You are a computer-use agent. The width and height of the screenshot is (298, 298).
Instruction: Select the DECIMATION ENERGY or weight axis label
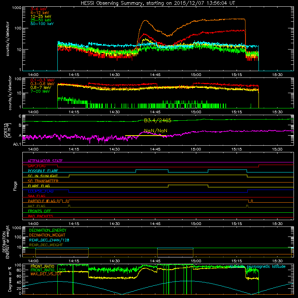(6, 242)
